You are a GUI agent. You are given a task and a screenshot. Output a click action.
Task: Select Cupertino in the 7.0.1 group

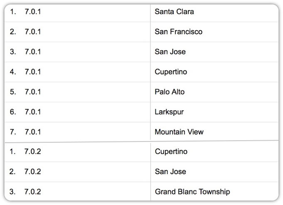[x=171, y=72]
